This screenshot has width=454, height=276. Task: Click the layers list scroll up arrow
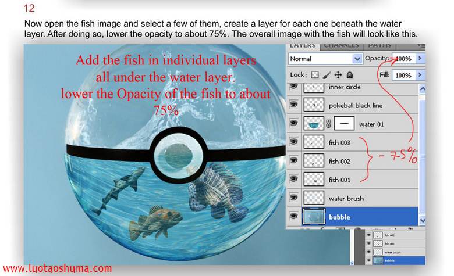tap(422, 89)
